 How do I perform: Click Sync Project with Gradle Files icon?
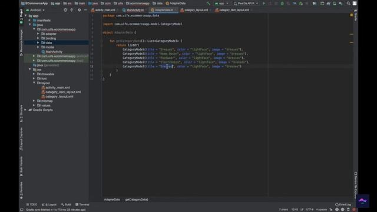tap(328, 4)
